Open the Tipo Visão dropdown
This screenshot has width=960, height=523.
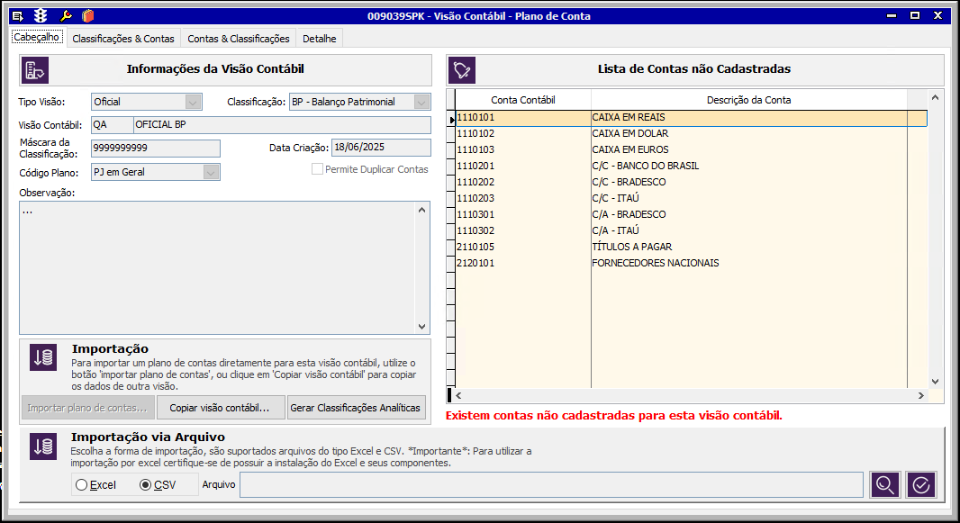coord(193,102)
